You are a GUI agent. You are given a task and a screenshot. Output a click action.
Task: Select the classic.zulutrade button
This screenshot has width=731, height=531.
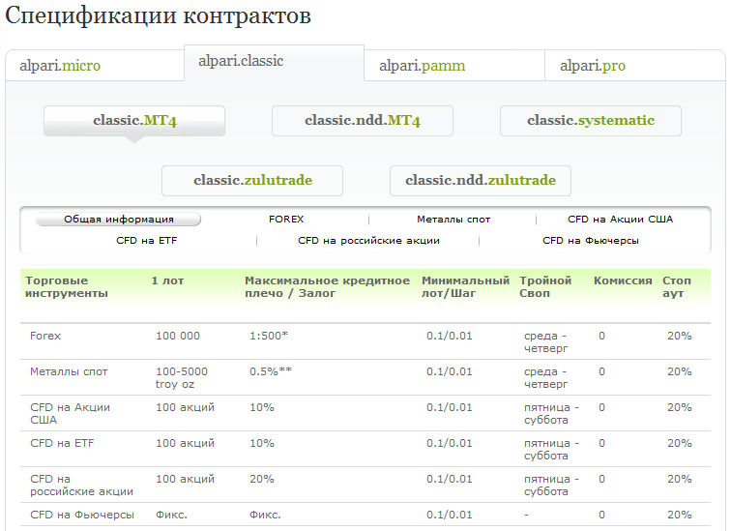[x=252, y=181]
